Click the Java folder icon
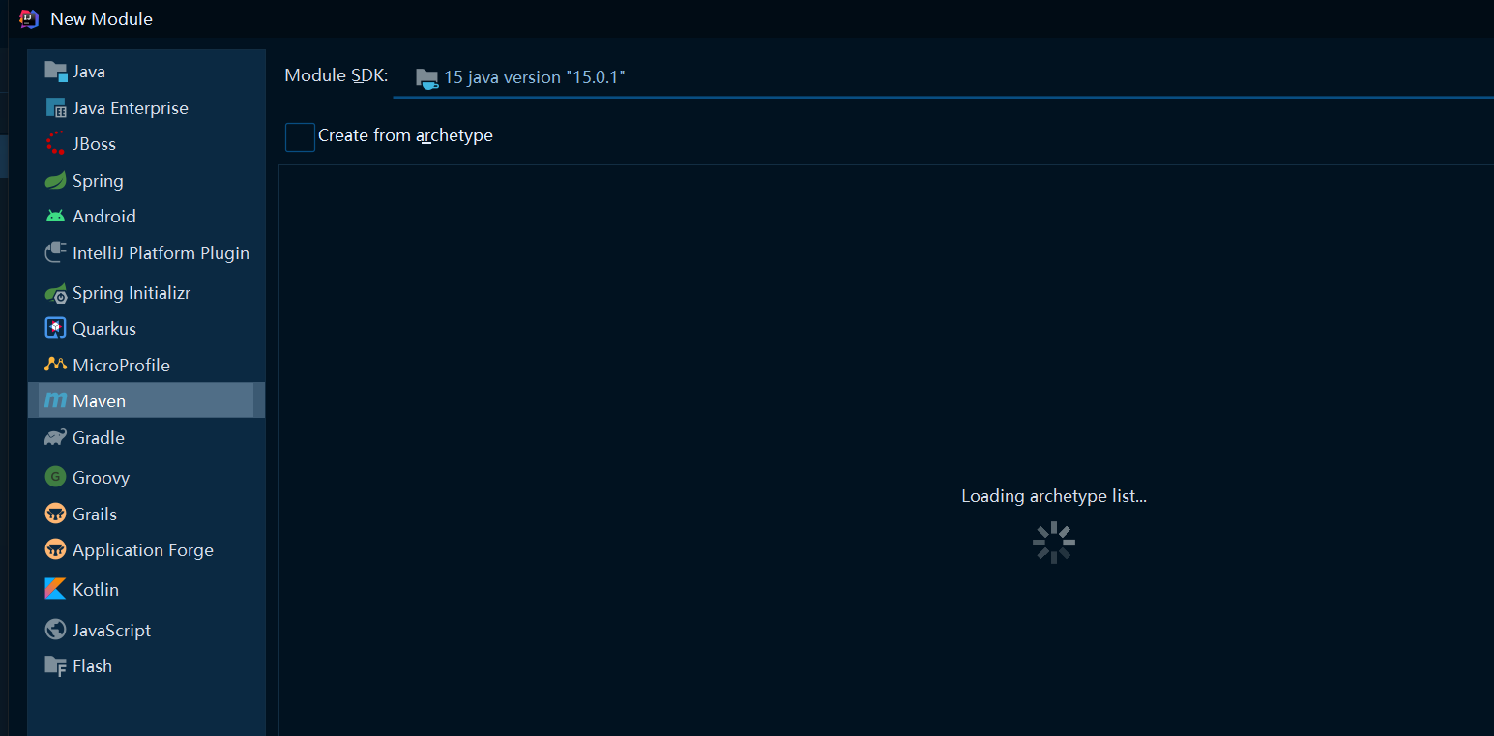Image resolution: width=1494 pixels, height=736 pixels. 56,72
